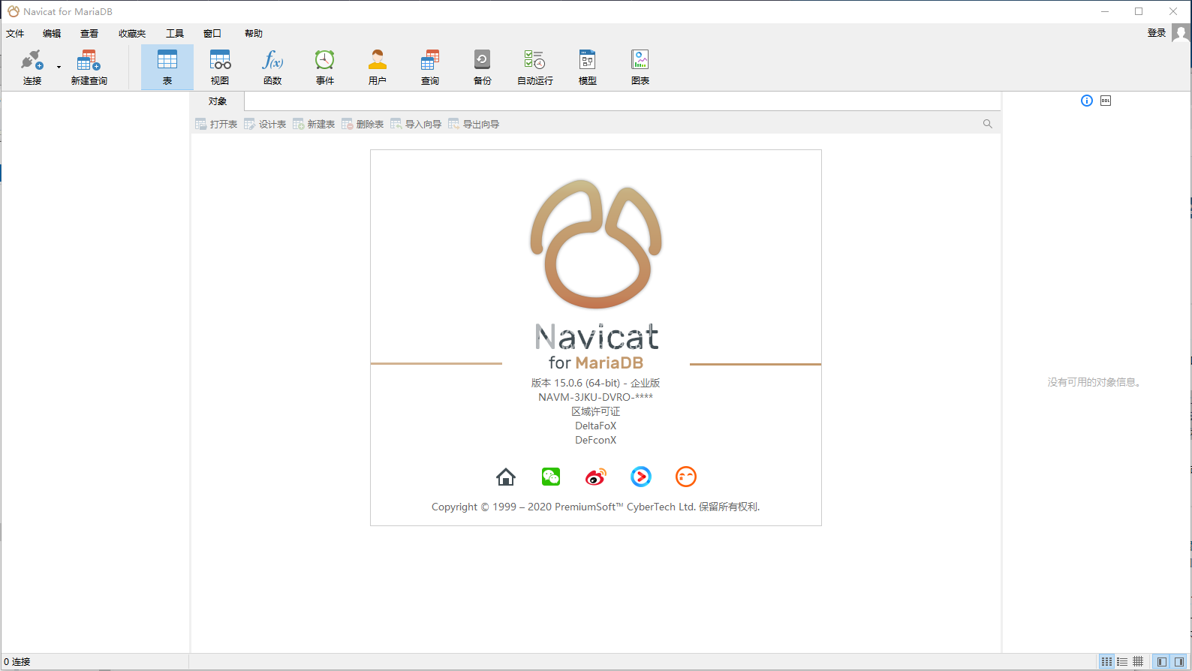Open the 用户 users icon
The width and height of the screenshot is (1192, 671).
(378, 60)
